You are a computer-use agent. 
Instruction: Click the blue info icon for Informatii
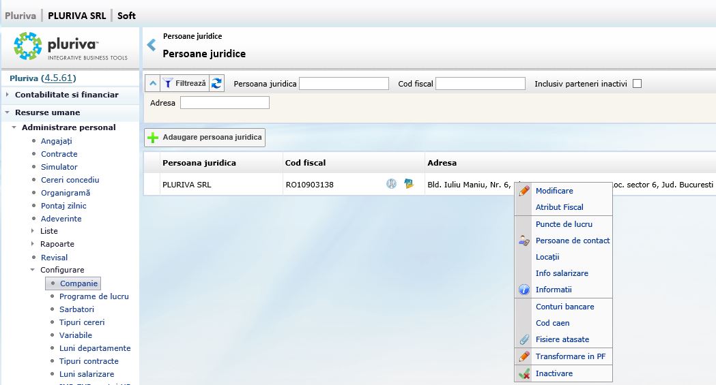click(524, 290)
